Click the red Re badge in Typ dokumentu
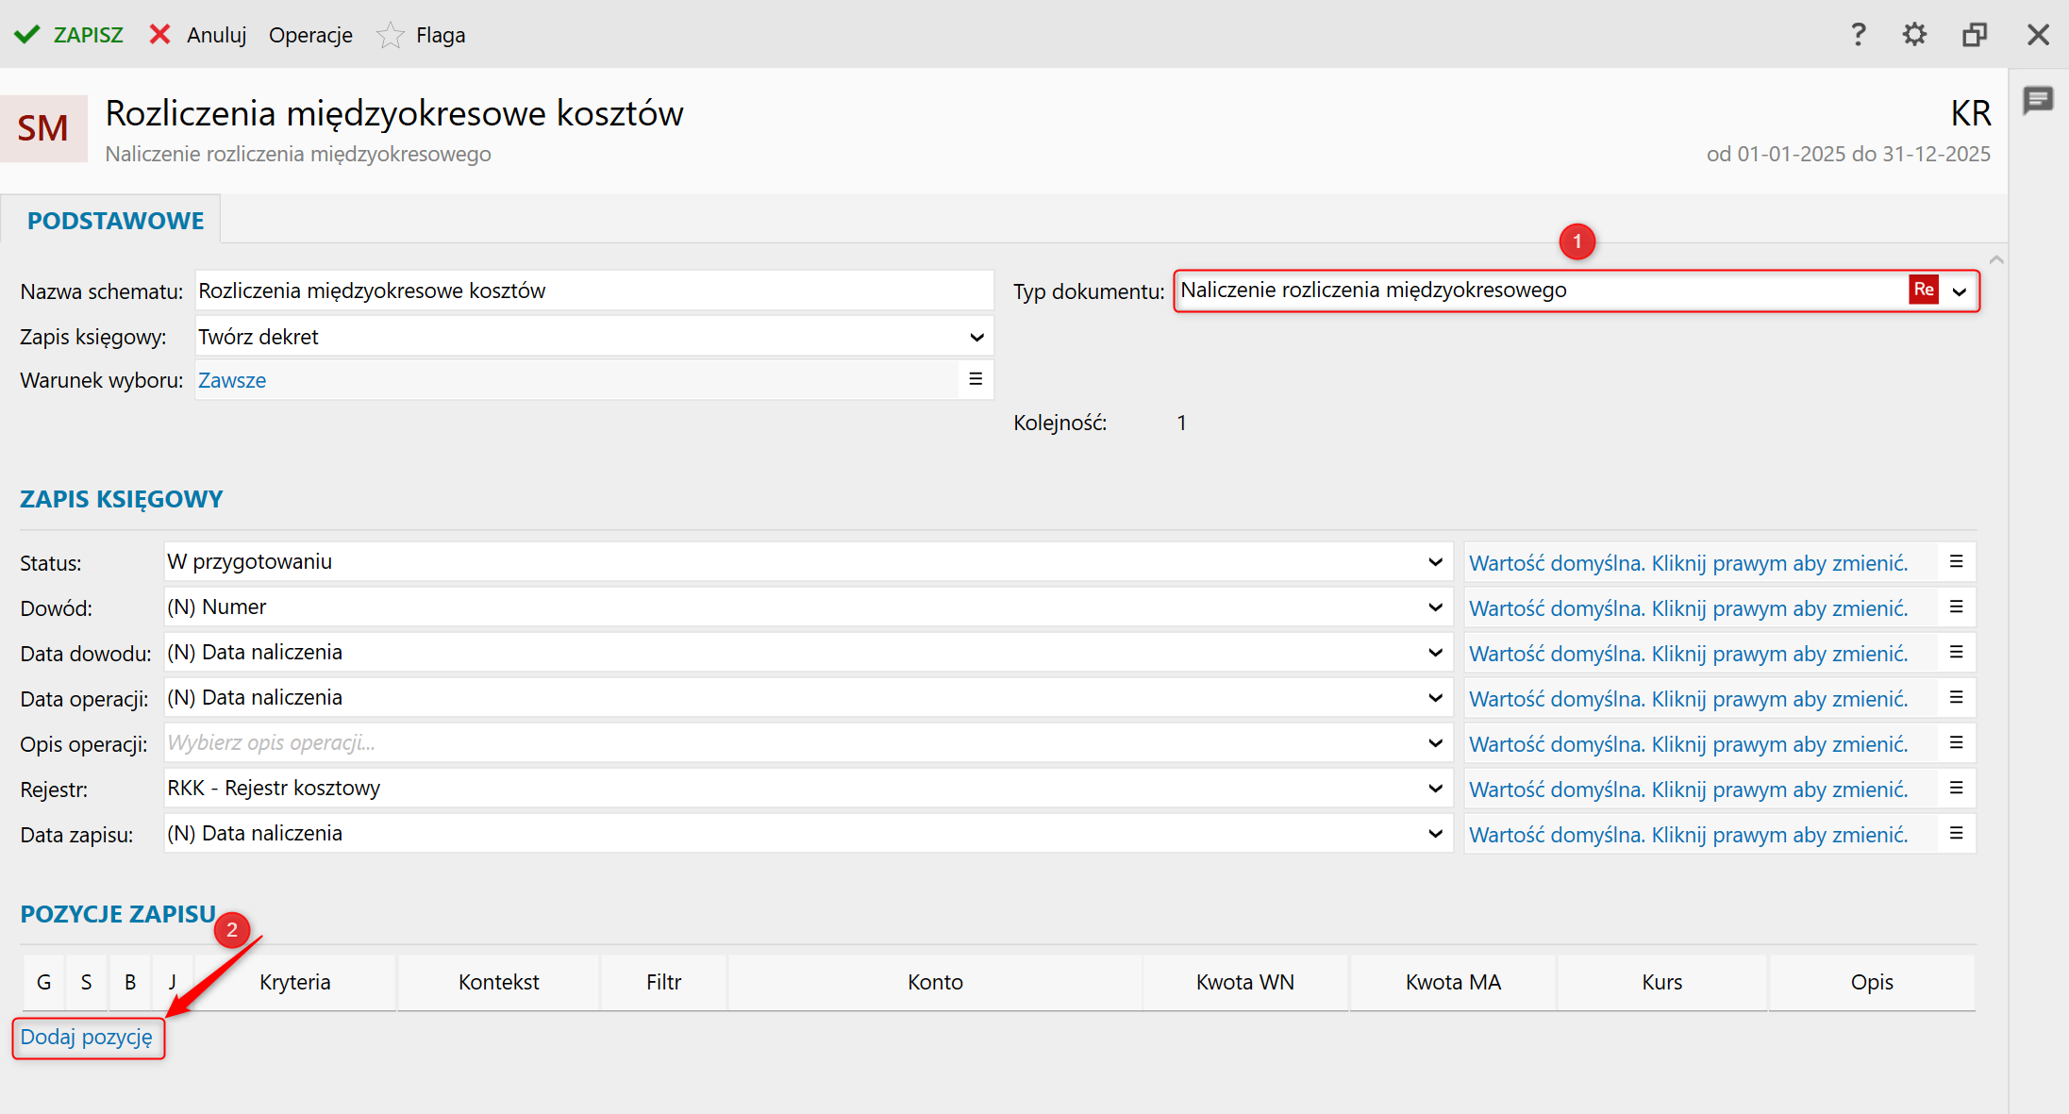This screenshot has height=1114, width=2069. coord(1923,290)
